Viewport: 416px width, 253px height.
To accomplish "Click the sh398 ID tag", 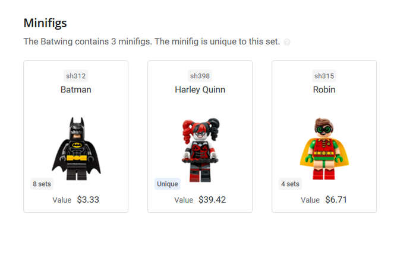I will click(x=200, y=76).
